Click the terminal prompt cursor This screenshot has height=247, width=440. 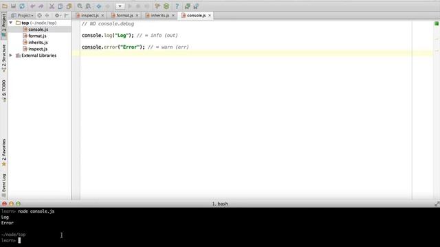(19, 240)
